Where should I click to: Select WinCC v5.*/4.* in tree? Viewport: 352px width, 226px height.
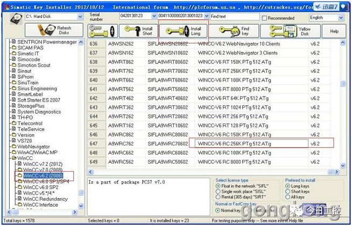click(39, 193)
